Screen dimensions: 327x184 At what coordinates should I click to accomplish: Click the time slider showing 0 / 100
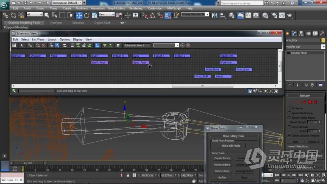tap(28, 163)
